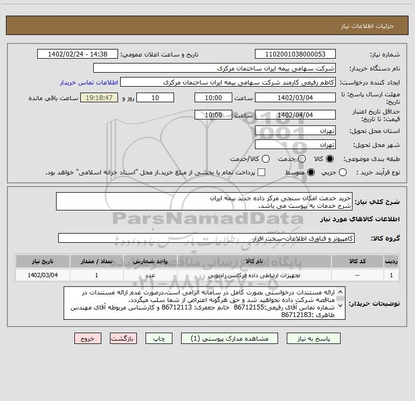Click the چاپ print button
The image size is (415, 401).
click(159, 339)
